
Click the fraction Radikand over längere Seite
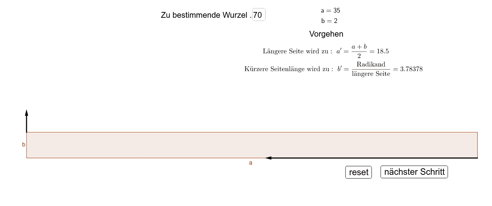tap(371, 69)
